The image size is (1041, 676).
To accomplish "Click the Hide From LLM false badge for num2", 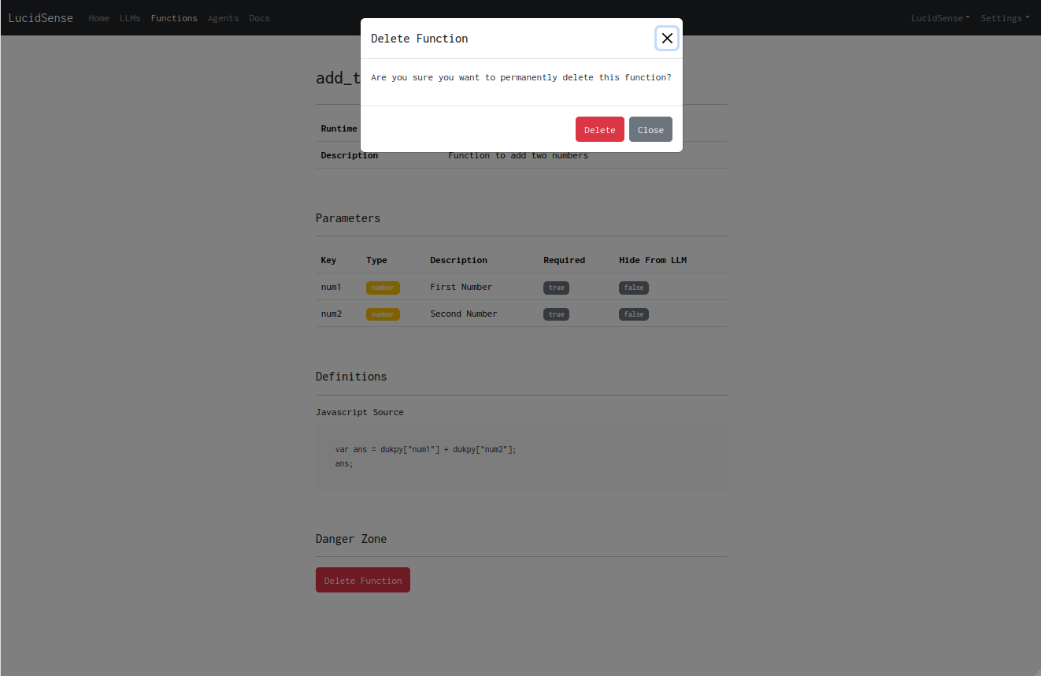I will pyautogui.click(x=634, y=314).
